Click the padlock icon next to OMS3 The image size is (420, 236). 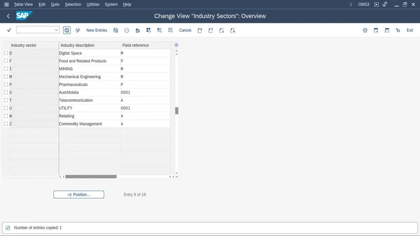385,4
